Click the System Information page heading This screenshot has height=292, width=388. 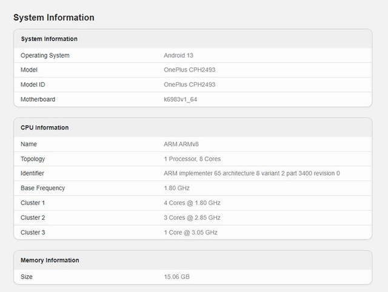(54, 18)
